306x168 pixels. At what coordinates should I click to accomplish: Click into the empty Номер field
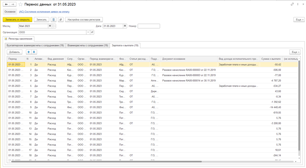149,26
